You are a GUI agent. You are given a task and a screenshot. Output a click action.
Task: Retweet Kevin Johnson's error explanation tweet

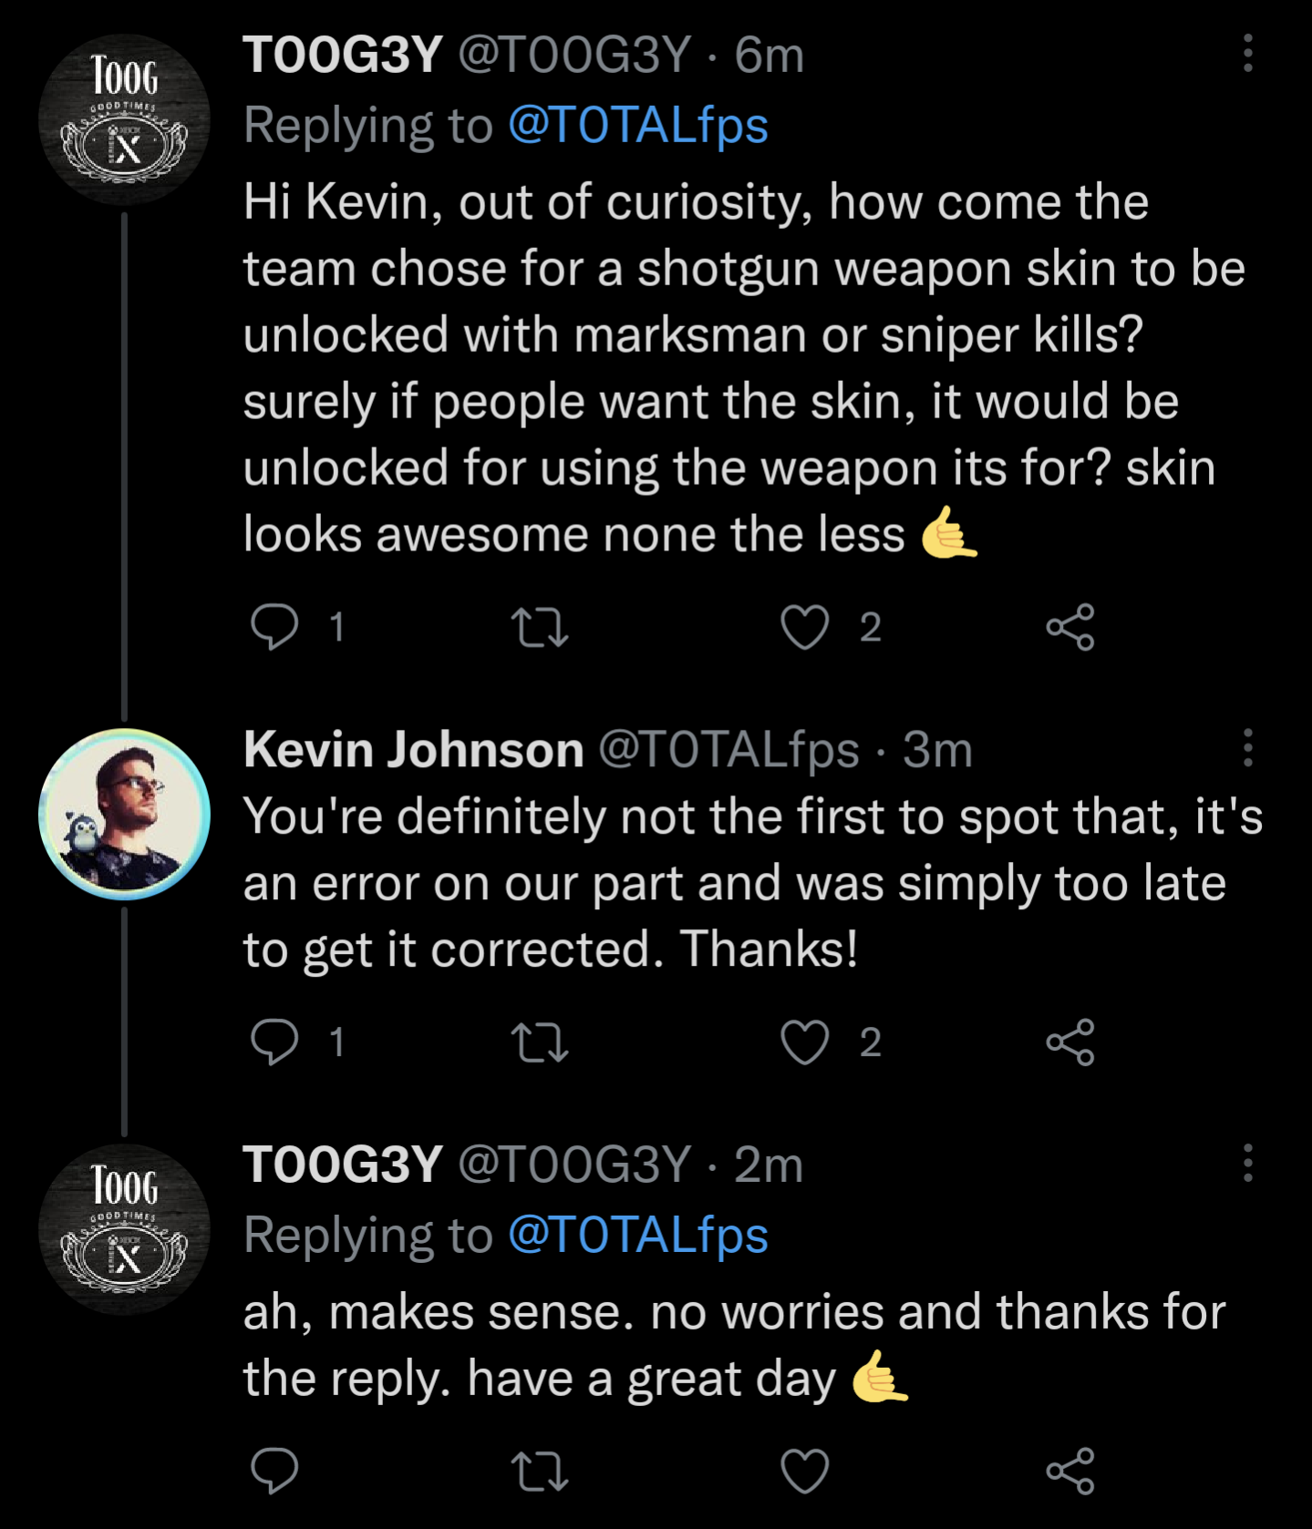click(x=540, y=1042)
